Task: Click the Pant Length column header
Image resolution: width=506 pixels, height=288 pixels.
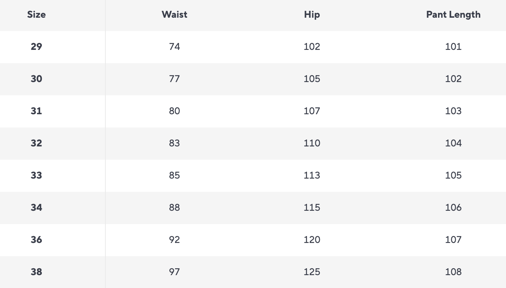Action: coord(453,15)
